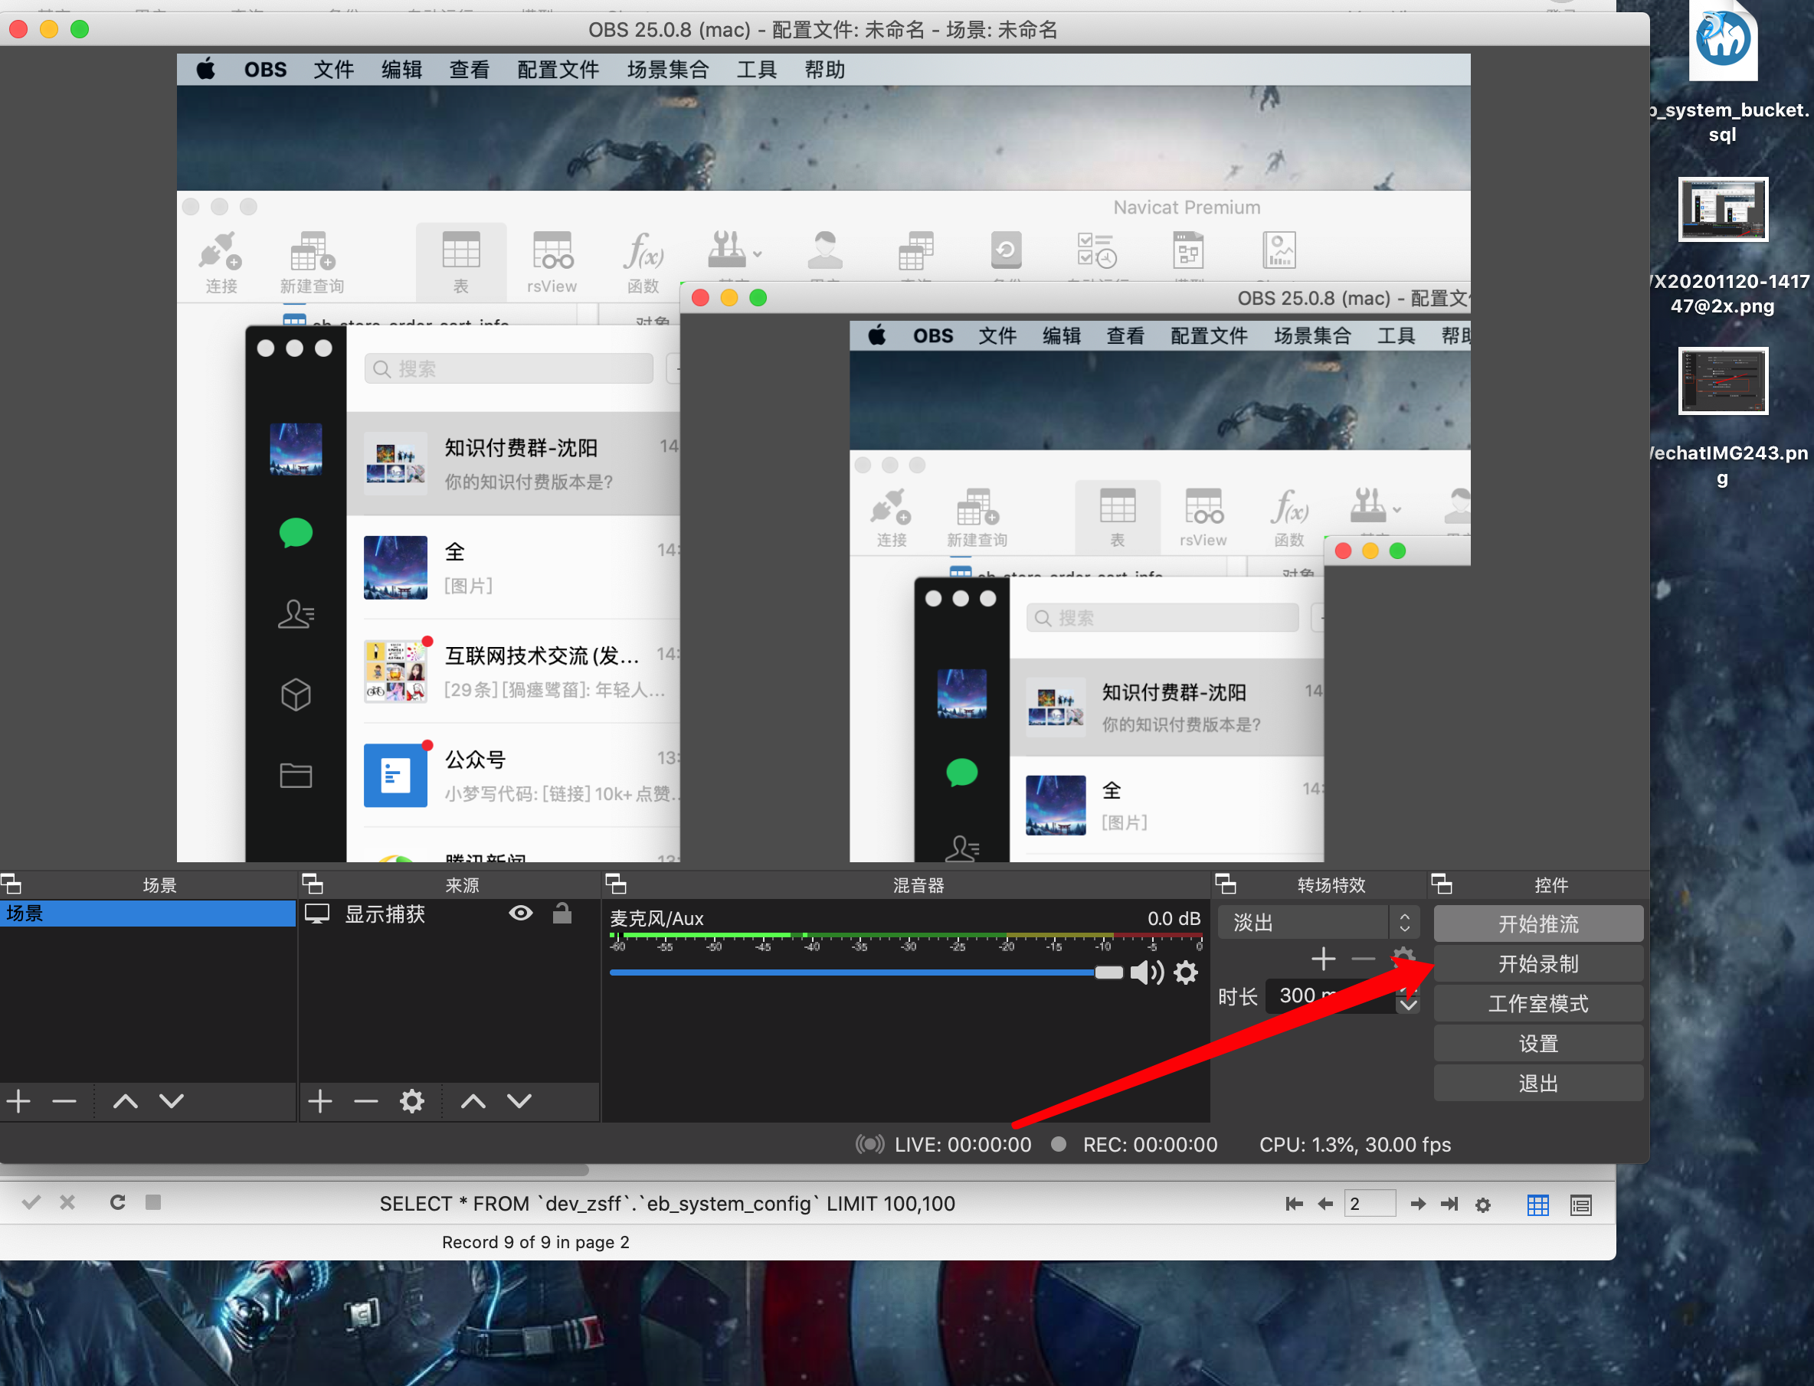This screenshot has height=1386, width=1814.
Task: Click the 时长 duration input field
Action: [x=1331, y=995]
